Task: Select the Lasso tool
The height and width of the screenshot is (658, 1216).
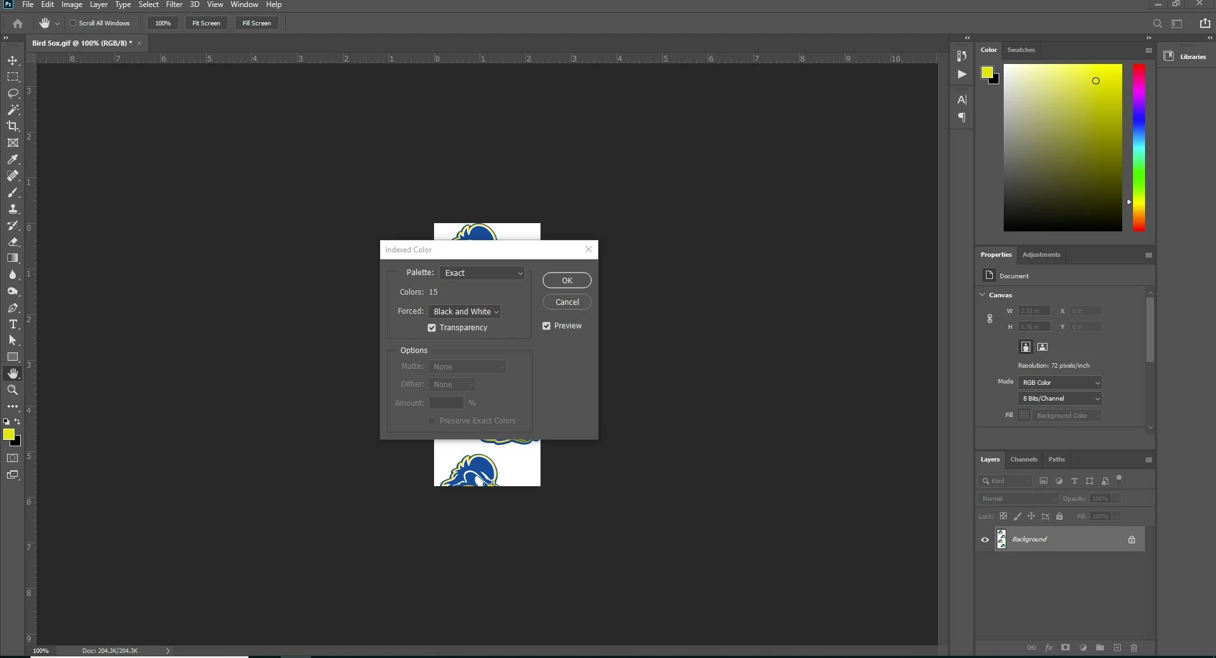Action: coord(13,93)
